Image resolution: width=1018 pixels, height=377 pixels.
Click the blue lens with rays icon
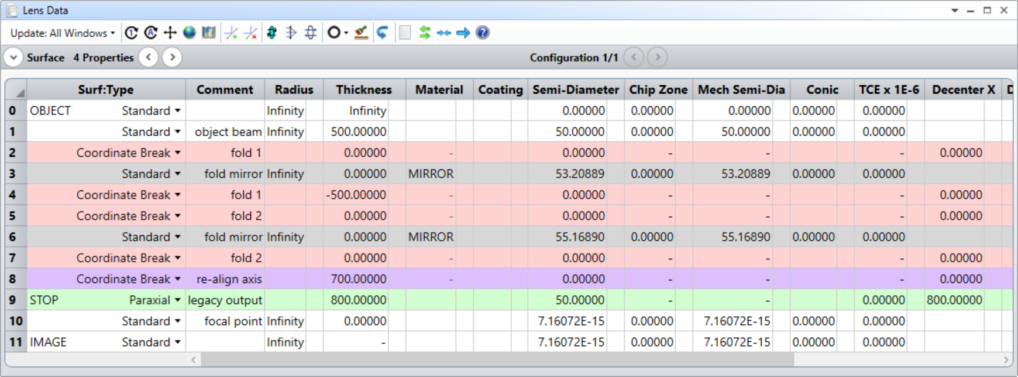click(291, 33)
